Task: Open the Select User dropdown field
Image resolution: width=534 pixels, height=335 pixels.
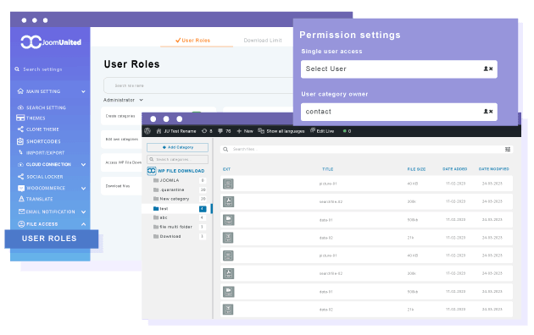Action: tap(398, 69)
